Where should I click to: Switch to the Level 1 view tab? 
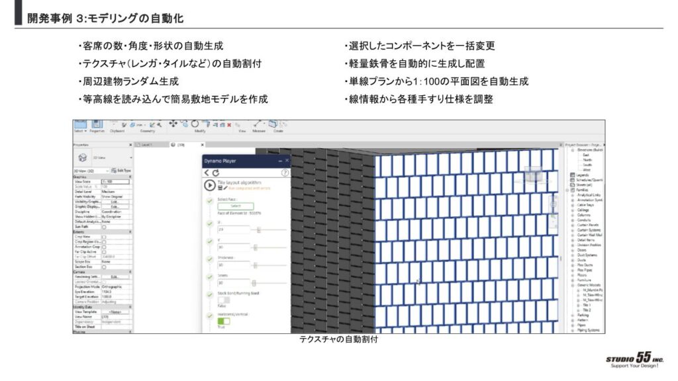point(150,145)
